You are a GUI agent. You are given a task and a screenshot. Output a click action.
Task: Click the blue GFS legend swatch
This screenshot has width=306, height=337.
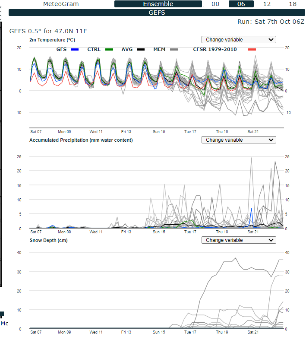point(75,49)
